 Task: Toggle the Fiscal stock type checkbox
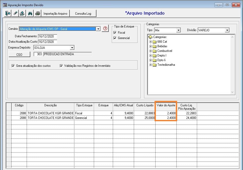point(115,33)
